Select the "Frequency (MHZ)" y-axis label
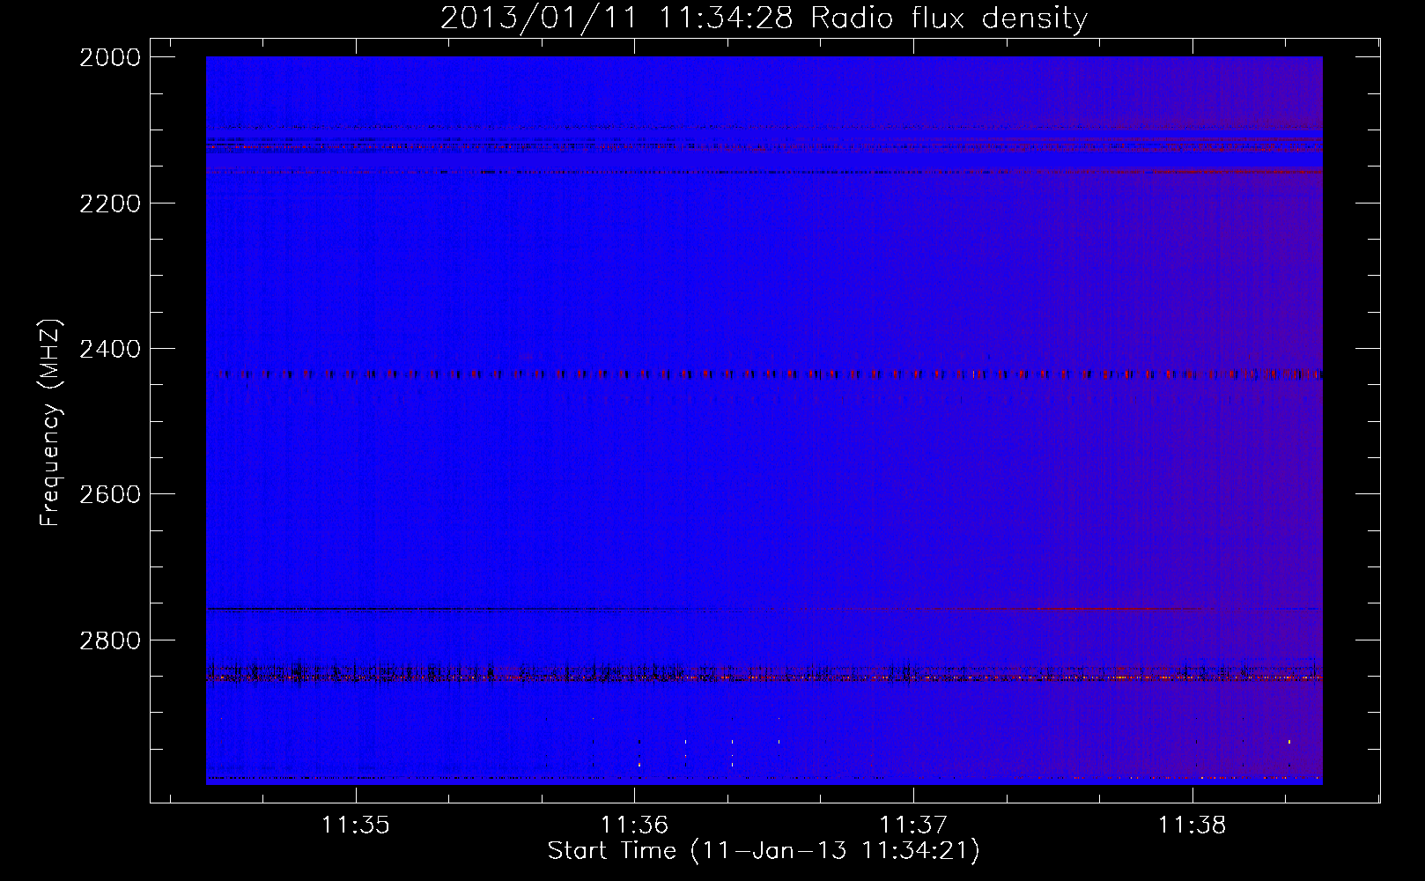The image size is (1425, 881). tap(50, 423)
